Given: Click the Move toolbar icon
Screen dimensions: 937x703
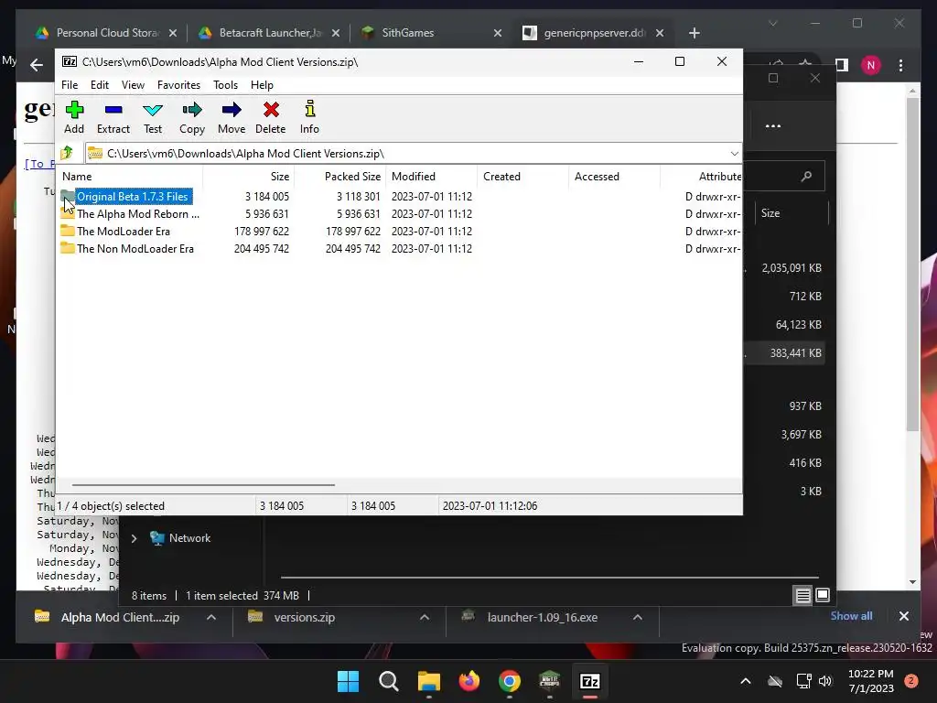Looking at the screenshot, I should 232,117.
